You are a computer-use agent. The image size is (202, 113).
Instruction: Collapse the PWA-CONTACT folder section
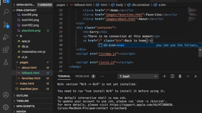pyautogui.click(x=27, y=10)
